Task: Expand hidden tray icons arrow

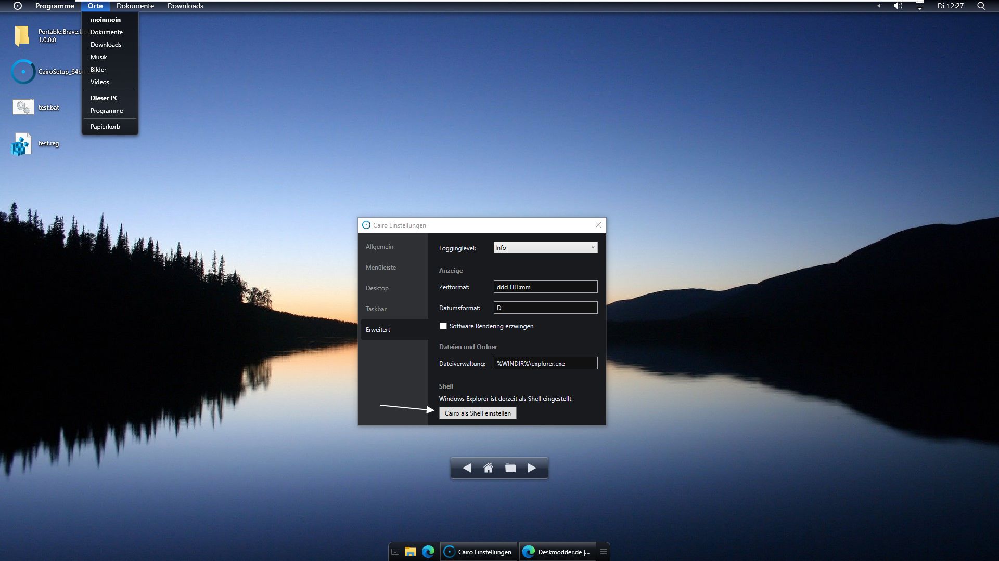Action: point(879,6)
